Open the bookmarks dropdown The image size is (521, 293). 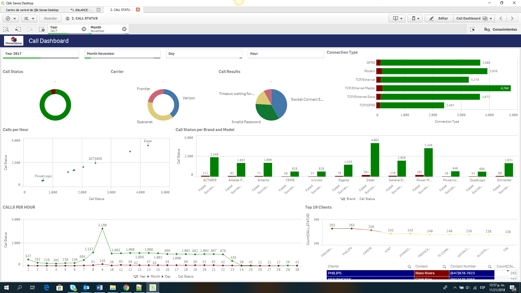[415, 18]
